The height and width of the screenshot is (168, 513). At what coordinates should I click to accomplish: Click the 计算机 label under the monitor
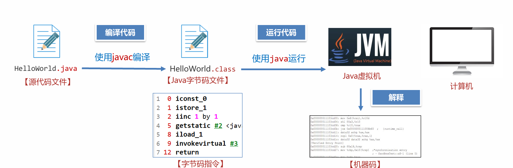461,86
